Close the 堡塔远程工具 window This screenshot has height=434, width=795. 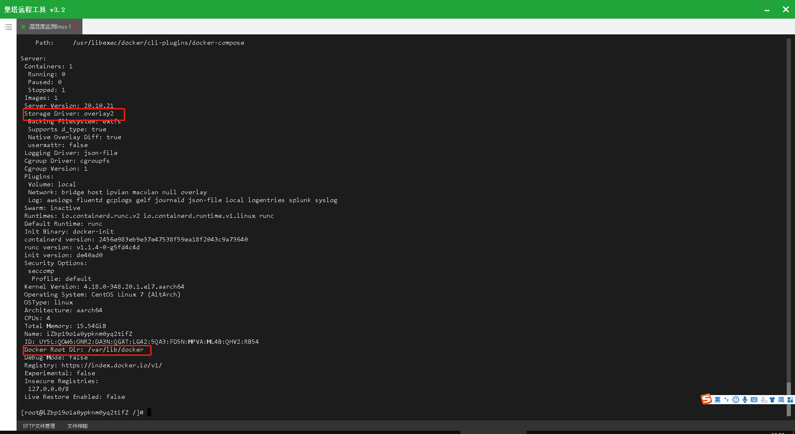pyautogui.click(x=785, y=10)
